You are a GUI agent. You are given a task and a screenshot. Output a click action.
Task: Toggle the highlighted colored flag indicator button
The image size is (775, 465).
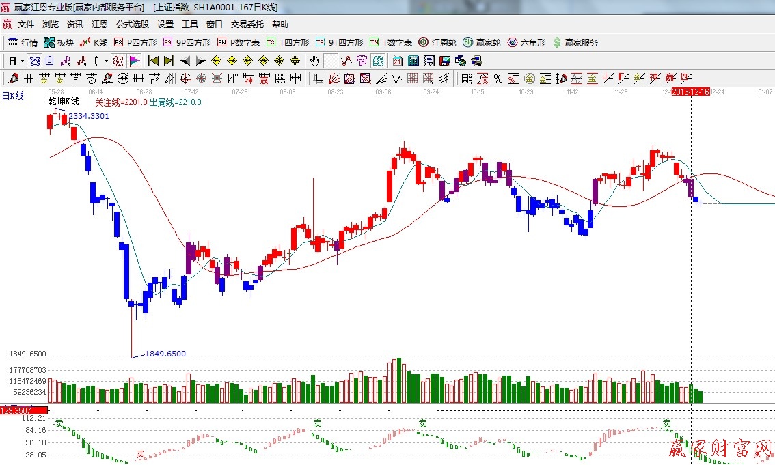point(134,61)
